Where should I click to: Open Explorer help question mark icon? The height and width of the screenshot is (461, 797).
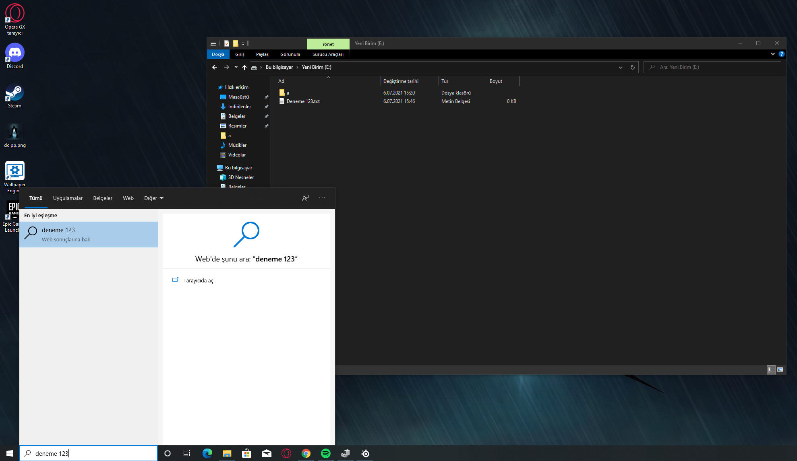point(782,54)
